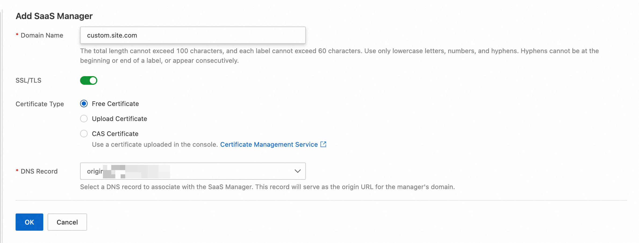Click the "Certificate Type" field label
The height and width of the screenshot is (243, 639).
pos(40,104)
